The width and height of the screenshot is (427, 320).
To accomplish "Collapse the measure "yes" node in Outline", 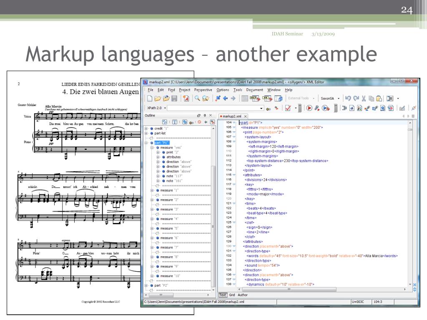I will point(152,147).
